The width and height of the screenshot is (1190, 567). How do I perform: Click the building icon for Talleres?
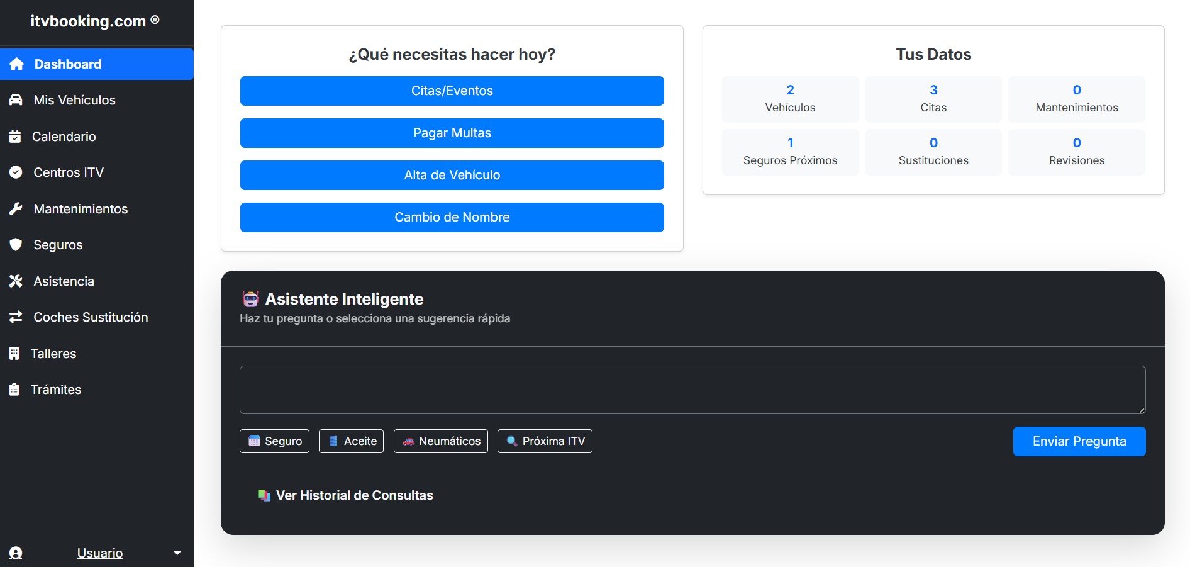[x=14, y=354]
